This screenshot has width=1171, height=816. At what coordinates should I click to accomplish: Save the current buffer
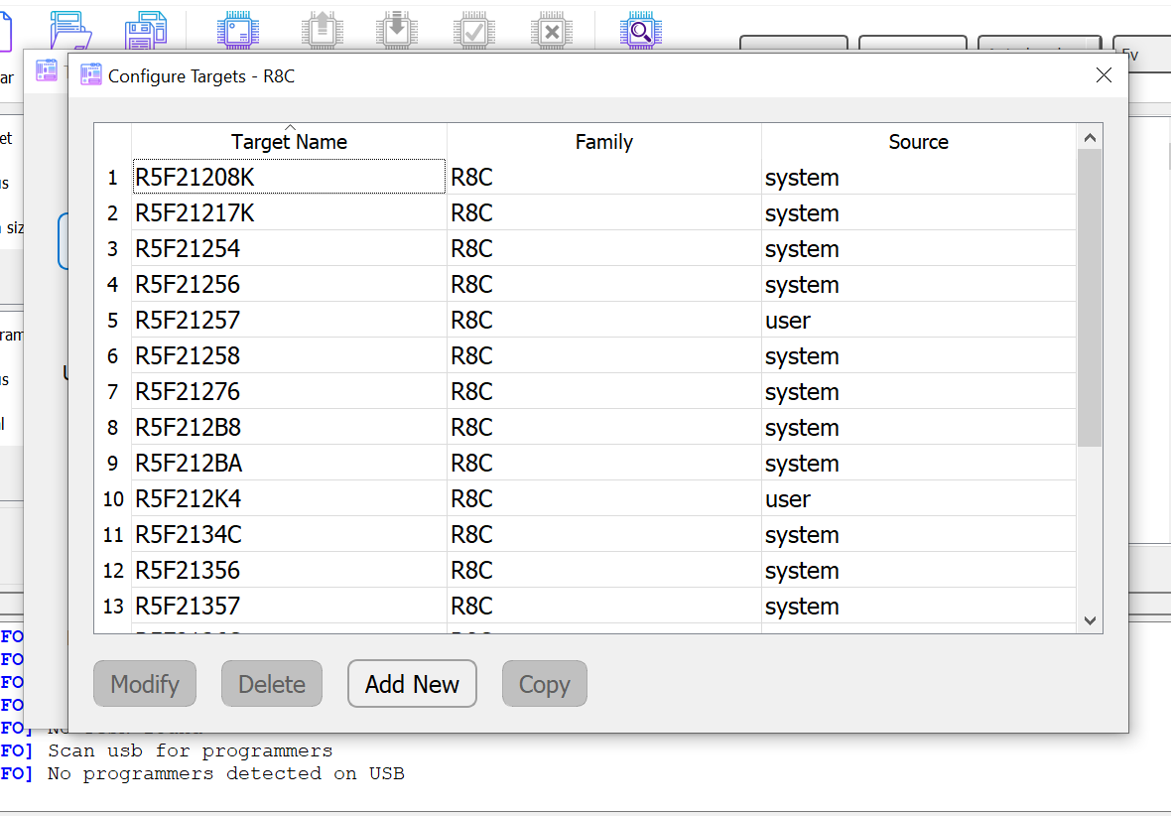(146, 30)
